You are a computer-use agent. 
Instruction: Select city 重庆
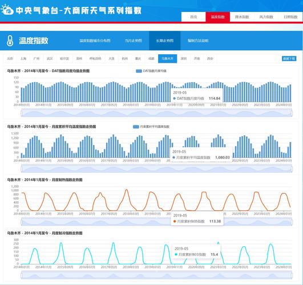click(138, 59)
